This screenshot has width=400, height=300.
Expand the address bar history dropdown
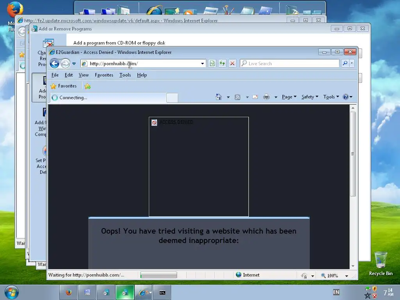[x=202, y=64]
